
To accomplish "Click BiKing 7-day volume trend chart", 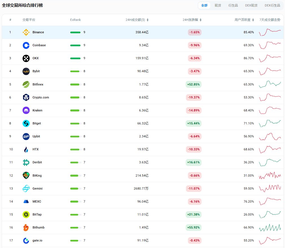I will pyautogui.click(x=270, y=175).
